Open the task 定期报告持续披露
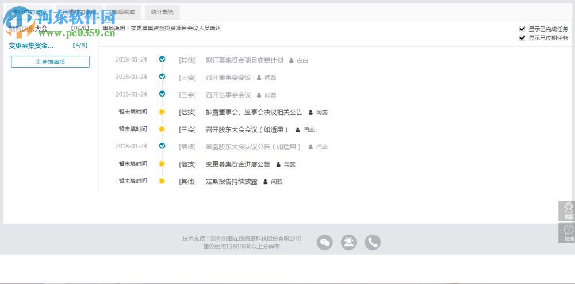Image resolution: width=575 pixels, height=284 pixels. pos(232,182)
